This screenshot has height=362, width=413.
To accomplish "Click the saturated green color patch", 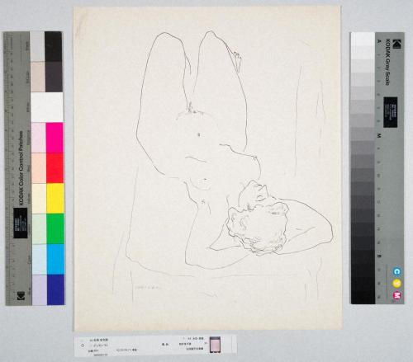I will click(x=55, y=228).
